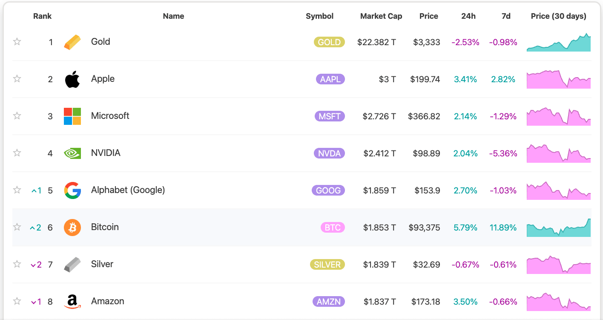This screenshot has height=320, width=603.
Task: Sort the table by Rank header
Action: [x=42, y=16]
